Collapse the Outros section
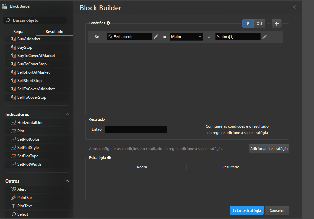Screen dimensions: 314x219 (x=67, y=181)
